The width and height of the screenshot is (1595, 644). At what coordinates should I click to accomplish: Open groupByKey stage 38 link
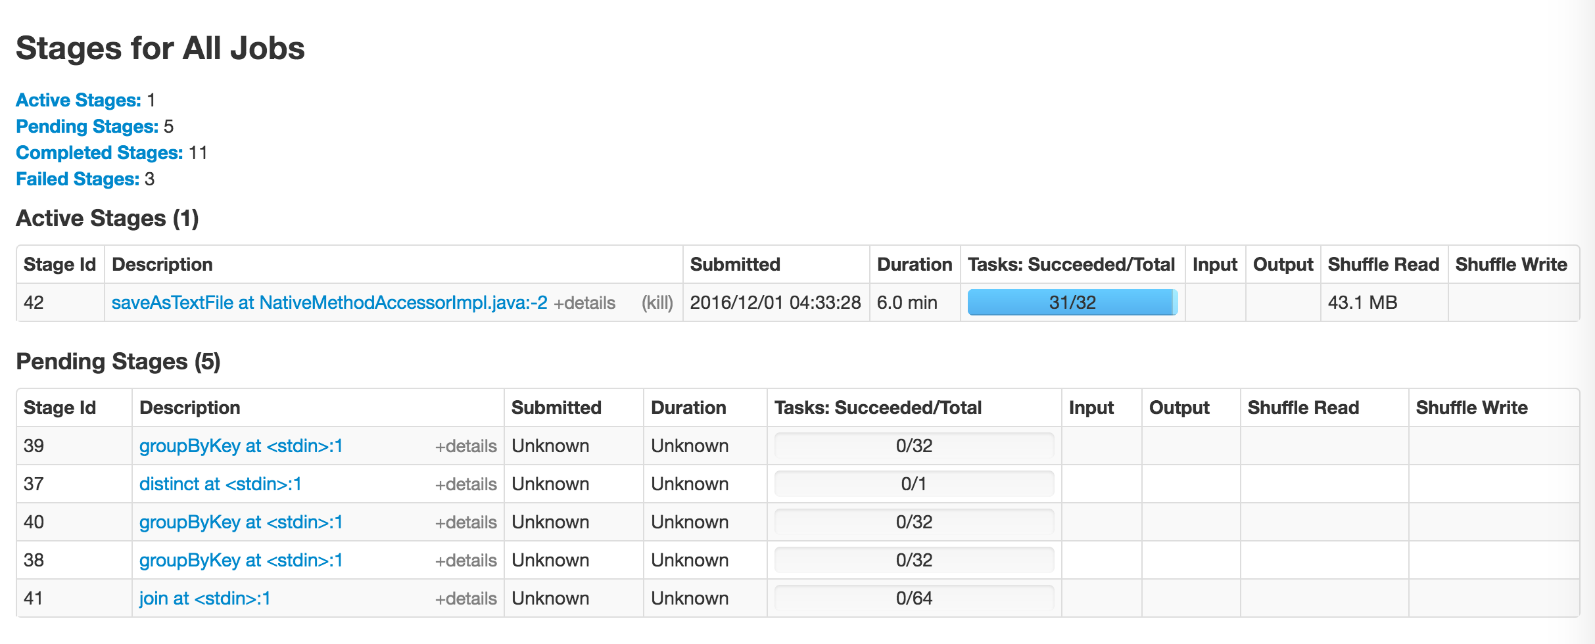[x=241, y=560]
